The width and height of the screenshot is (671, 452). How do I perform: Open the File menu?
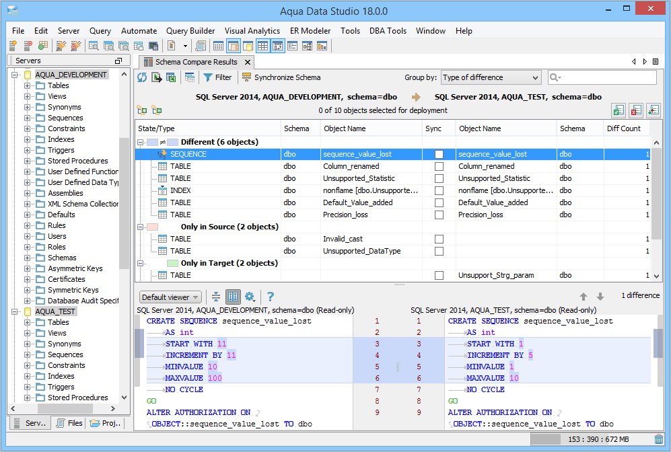(18, 31)
